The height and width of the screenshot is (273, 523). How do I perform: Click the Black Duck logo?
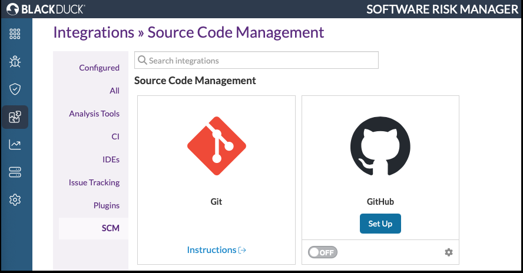click(46, 9)
